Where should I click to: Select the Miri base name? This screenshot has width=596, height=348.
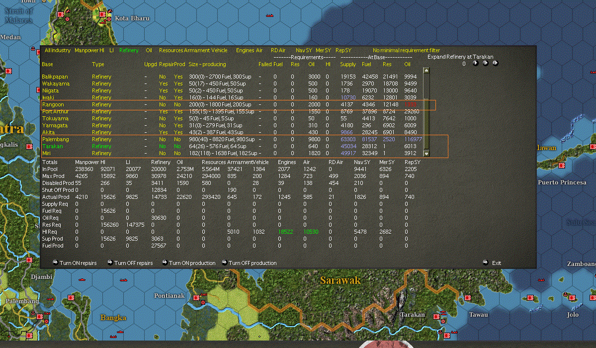[x=46, y=153]
